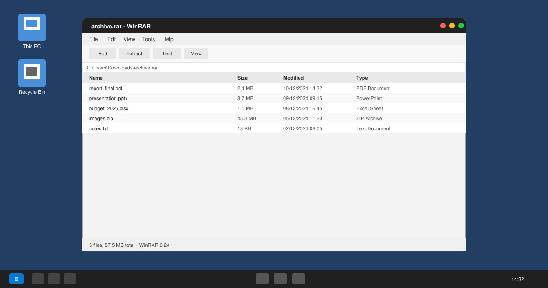Image resolution: width=548 pixels, height=288 pixels.
Task: Select file images.zip
Action: point(274,118)
